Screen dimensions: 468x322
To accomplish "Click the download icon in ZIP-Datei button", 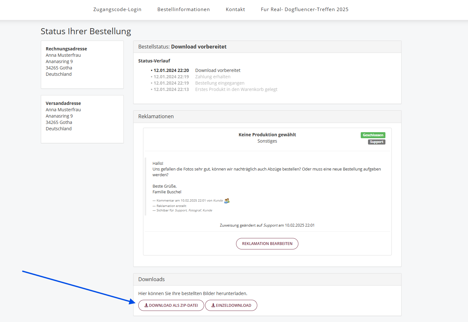I will click(x=146, y=305).
